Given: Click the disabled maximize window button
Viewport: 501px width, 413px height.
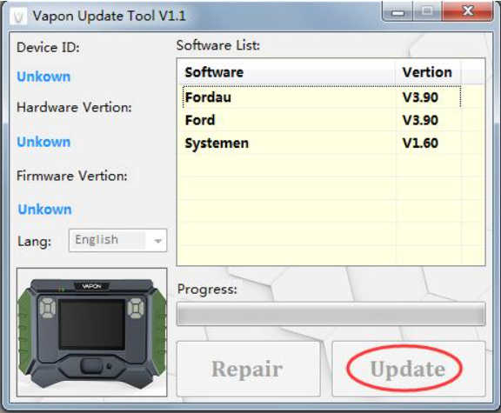Looking at the screenshot, I should pos(427,12).
